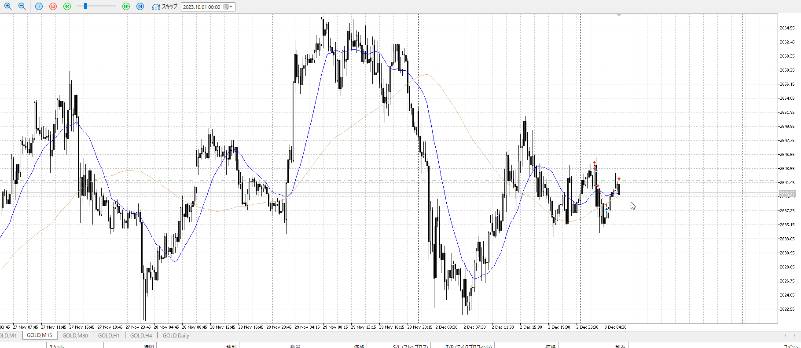The image size is (801, 348).
Task: Stop the simulation with red button
Action: tap(53, 7)
